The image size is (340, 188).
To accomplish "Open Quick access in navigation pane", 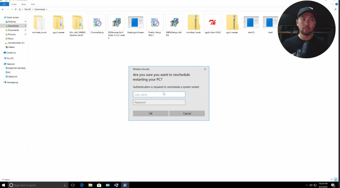I will click(13, 17).
